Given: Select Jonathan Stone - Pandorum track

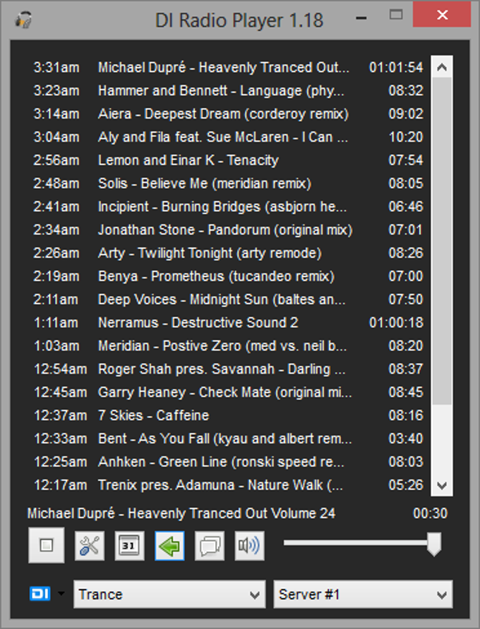Looking at the screenshot, I should coord(228,231).
